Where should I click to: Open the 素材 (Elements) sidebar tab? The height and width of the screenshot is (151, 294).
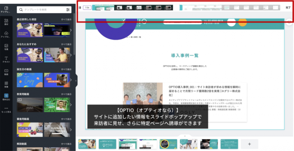pos(6,22)
